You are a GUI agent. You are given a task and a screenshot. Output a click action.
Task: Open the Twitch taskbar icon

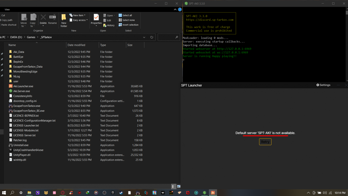[38, 193]
